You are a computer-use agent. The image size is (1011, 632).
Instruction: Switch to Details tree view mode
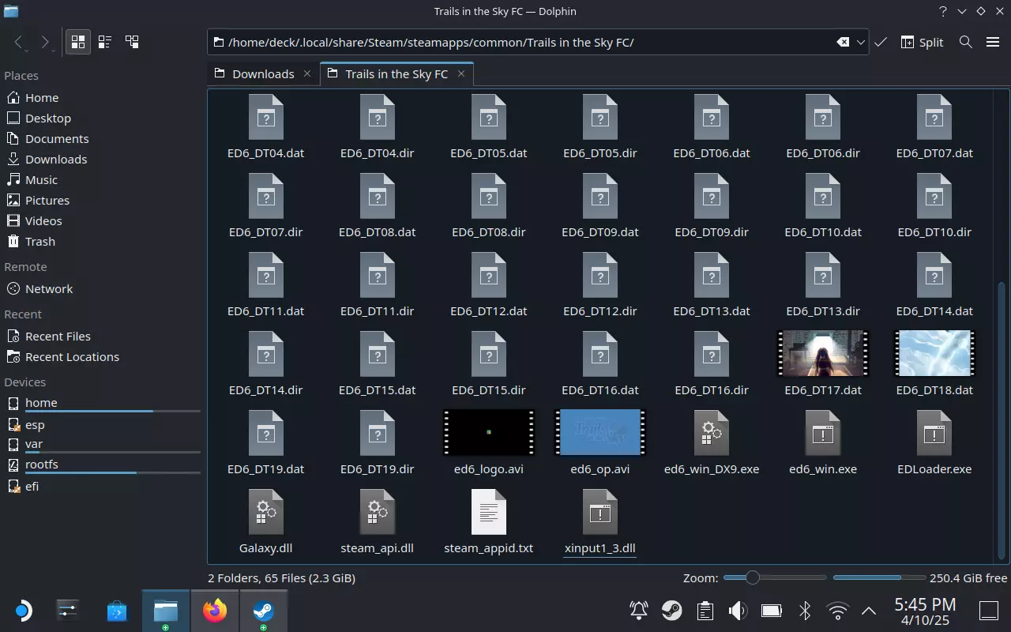click(x=132, y=42)
